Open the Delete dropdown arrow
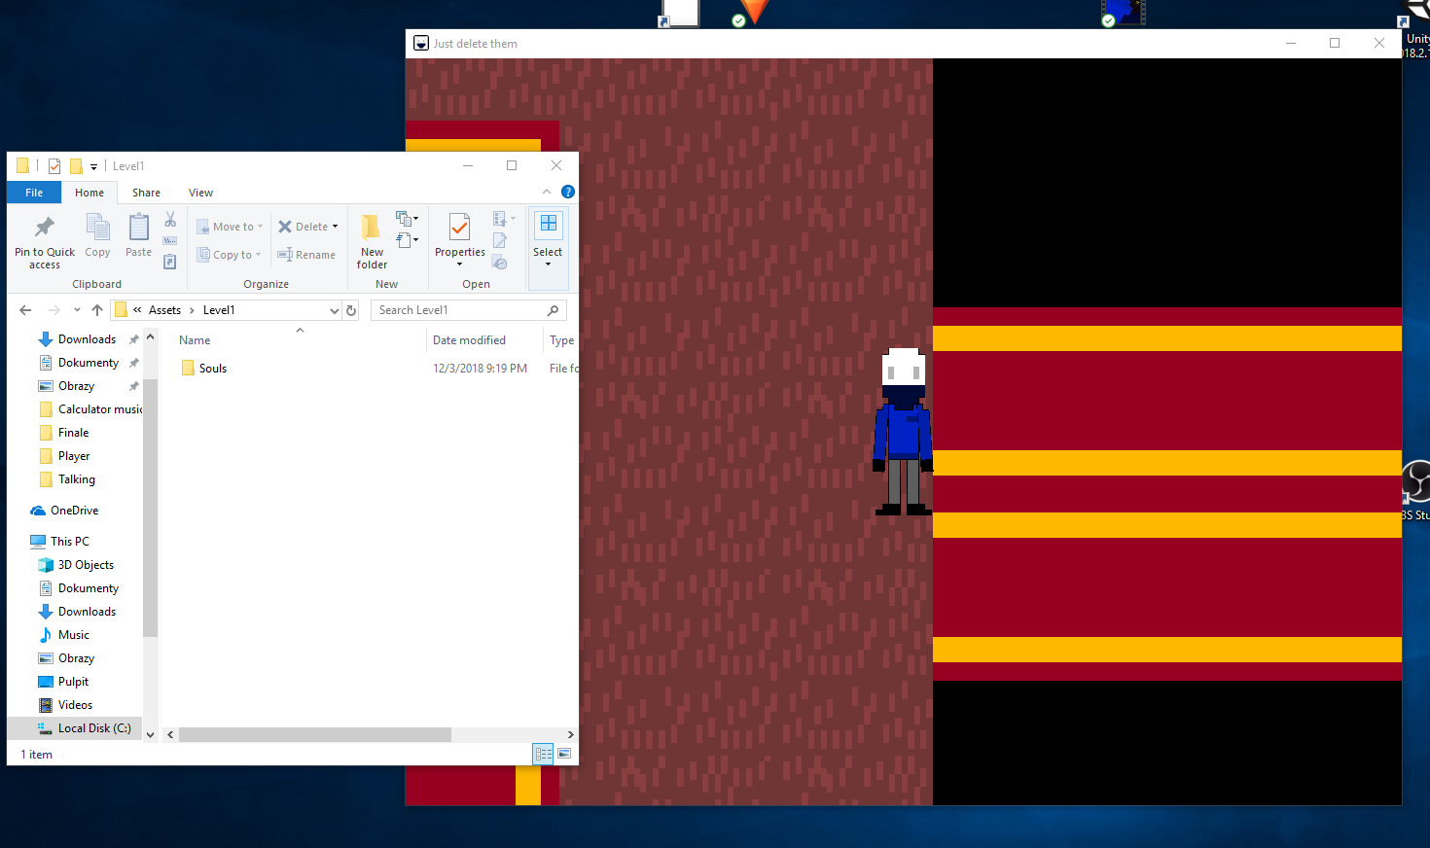The image size is (1430, 848). 335,227
